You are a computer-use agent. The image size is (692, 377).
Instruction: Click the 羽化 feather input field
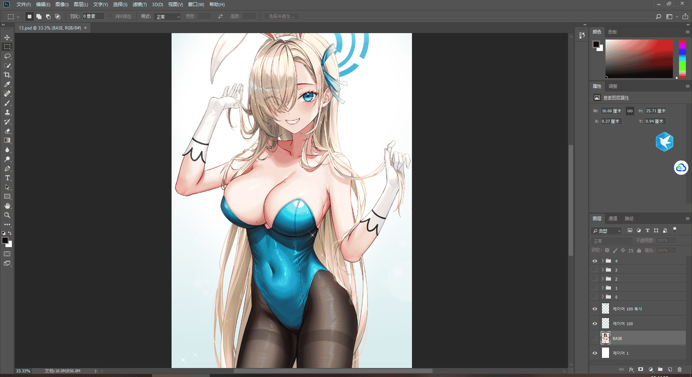93,17
